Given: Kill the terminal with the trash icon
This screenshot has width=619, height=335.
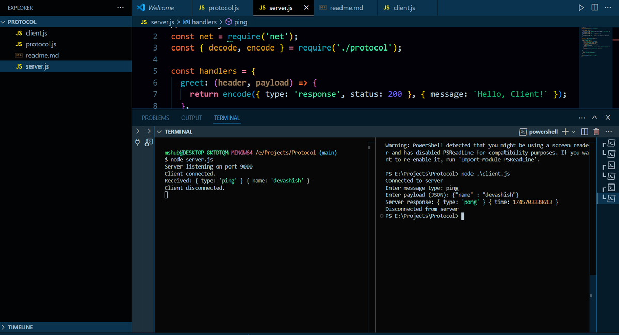Looking at the screenshot, I should click(x=597, y=132).
